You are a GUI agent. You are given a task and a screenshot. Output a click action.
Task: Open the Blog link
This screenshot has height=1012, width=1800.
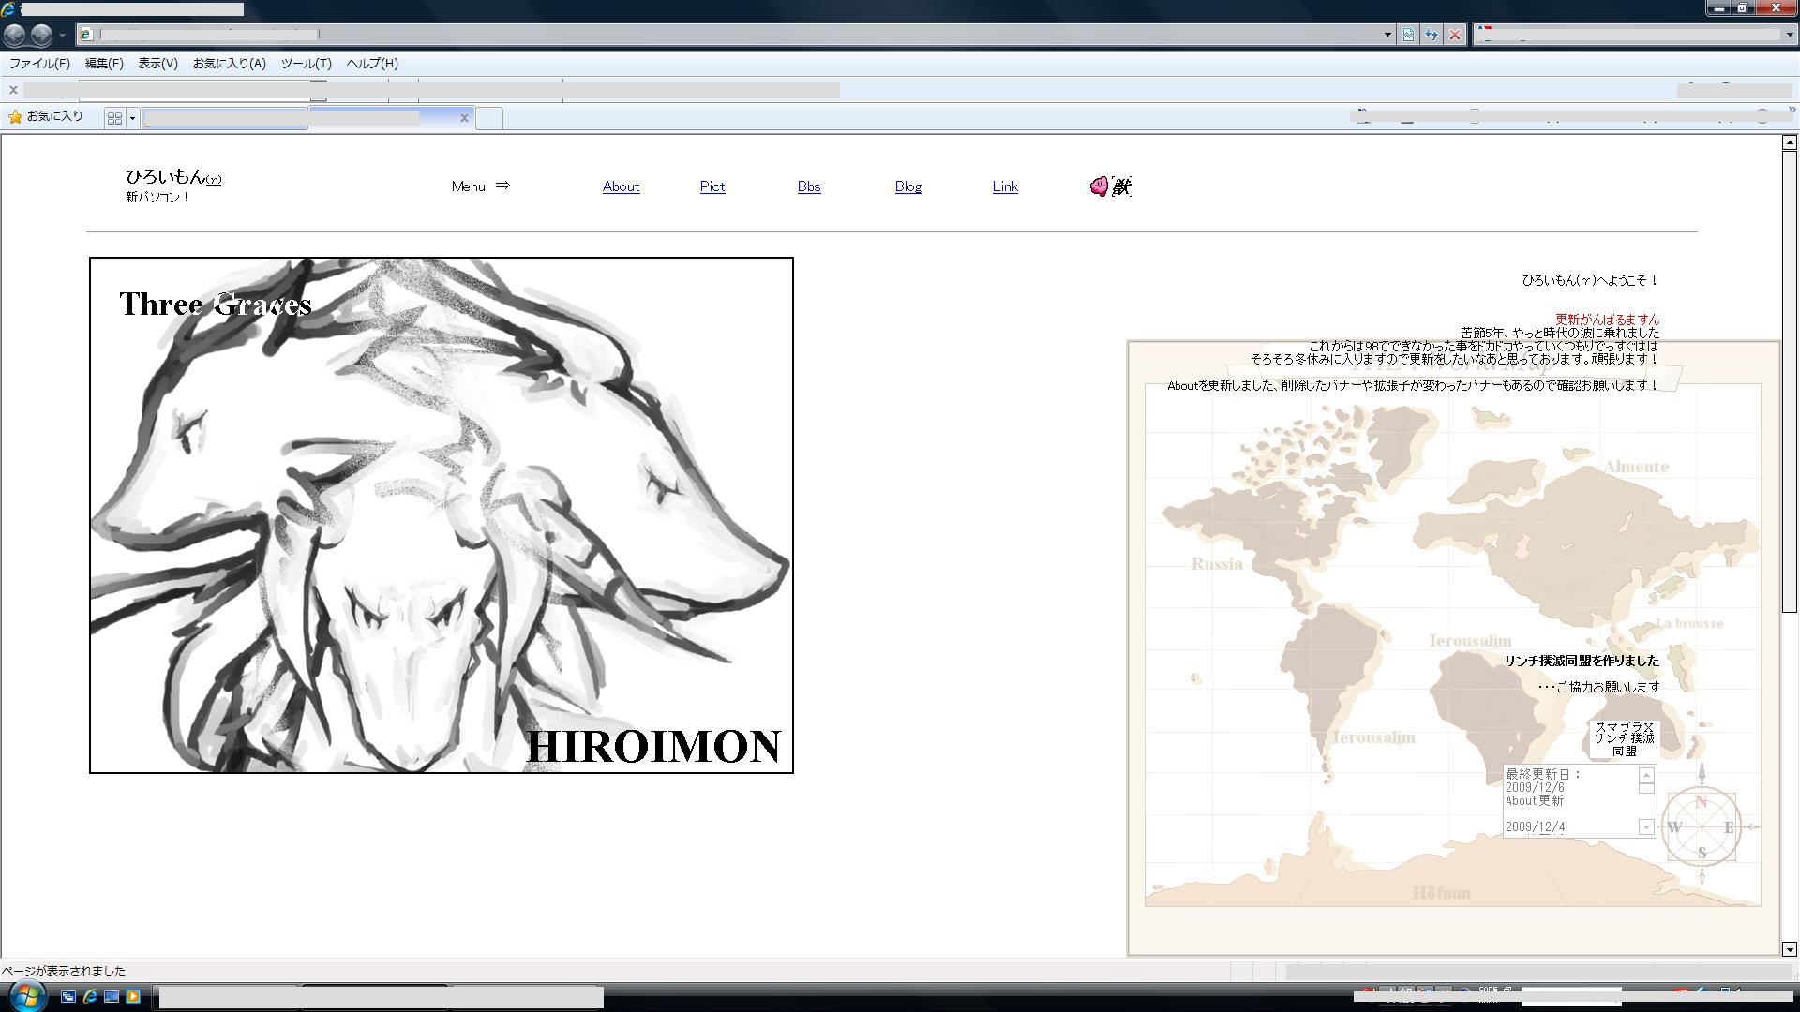[907, 186]
